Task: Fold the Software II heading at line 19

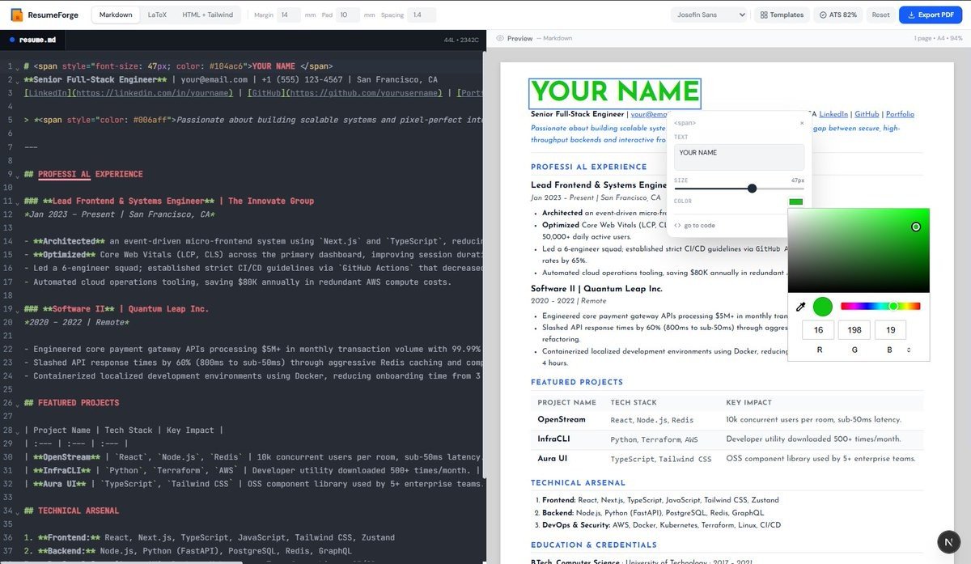Action: pos(18,309)
